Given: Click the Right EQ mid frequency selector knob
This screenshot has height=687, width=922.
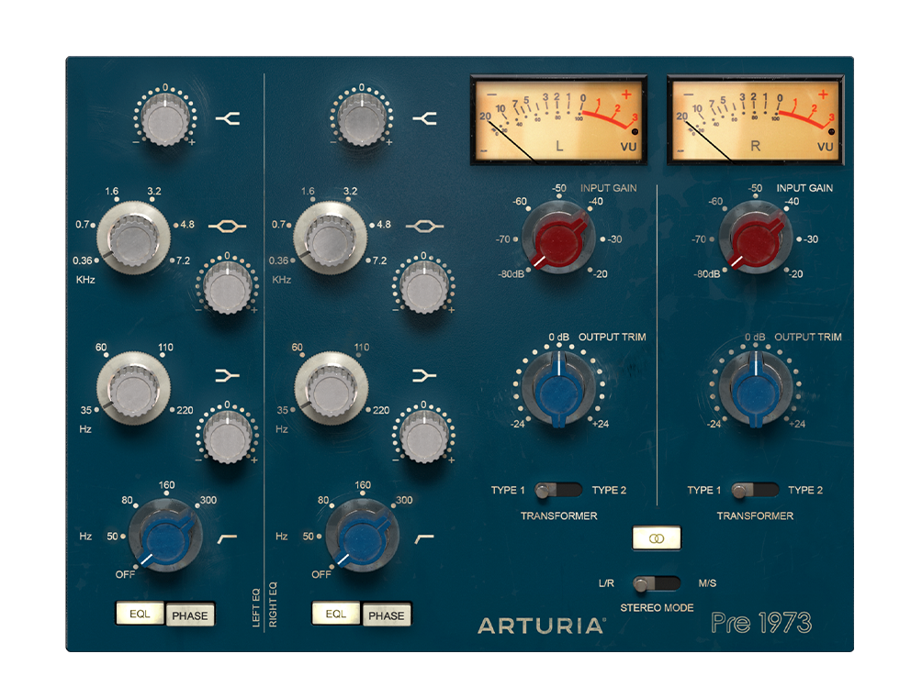Looking at the screenshot, I should tap(330, 238).
